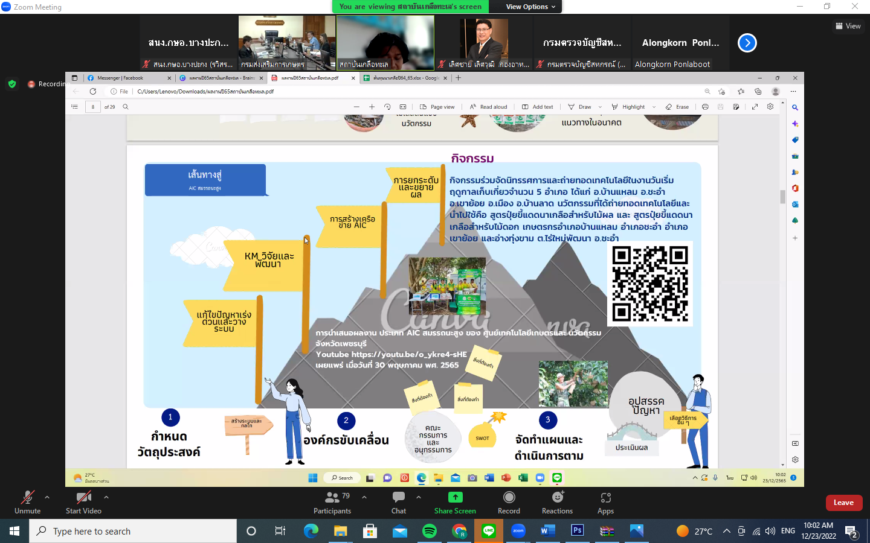Expand participants options arrow
This screenshot has width=870, height=543.
coord(364,497)
